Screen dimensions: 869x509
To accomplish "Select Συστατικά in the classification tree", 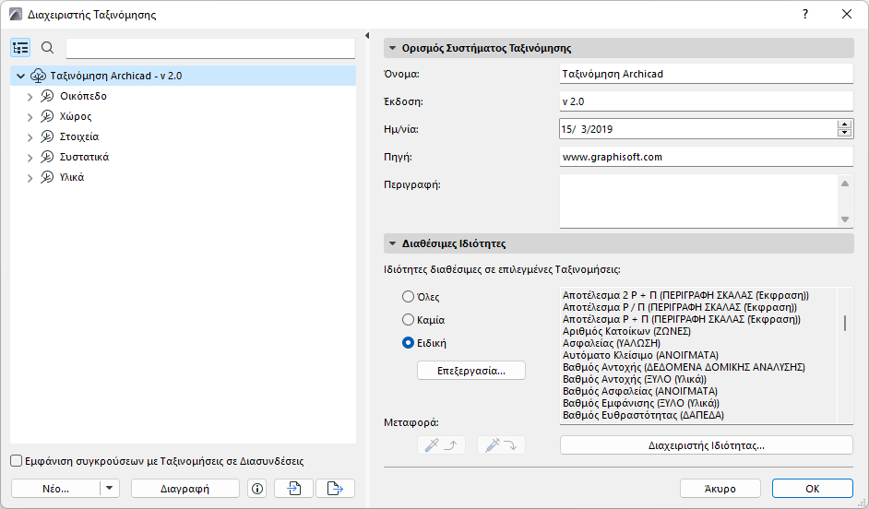I will (x=85, y=157).
